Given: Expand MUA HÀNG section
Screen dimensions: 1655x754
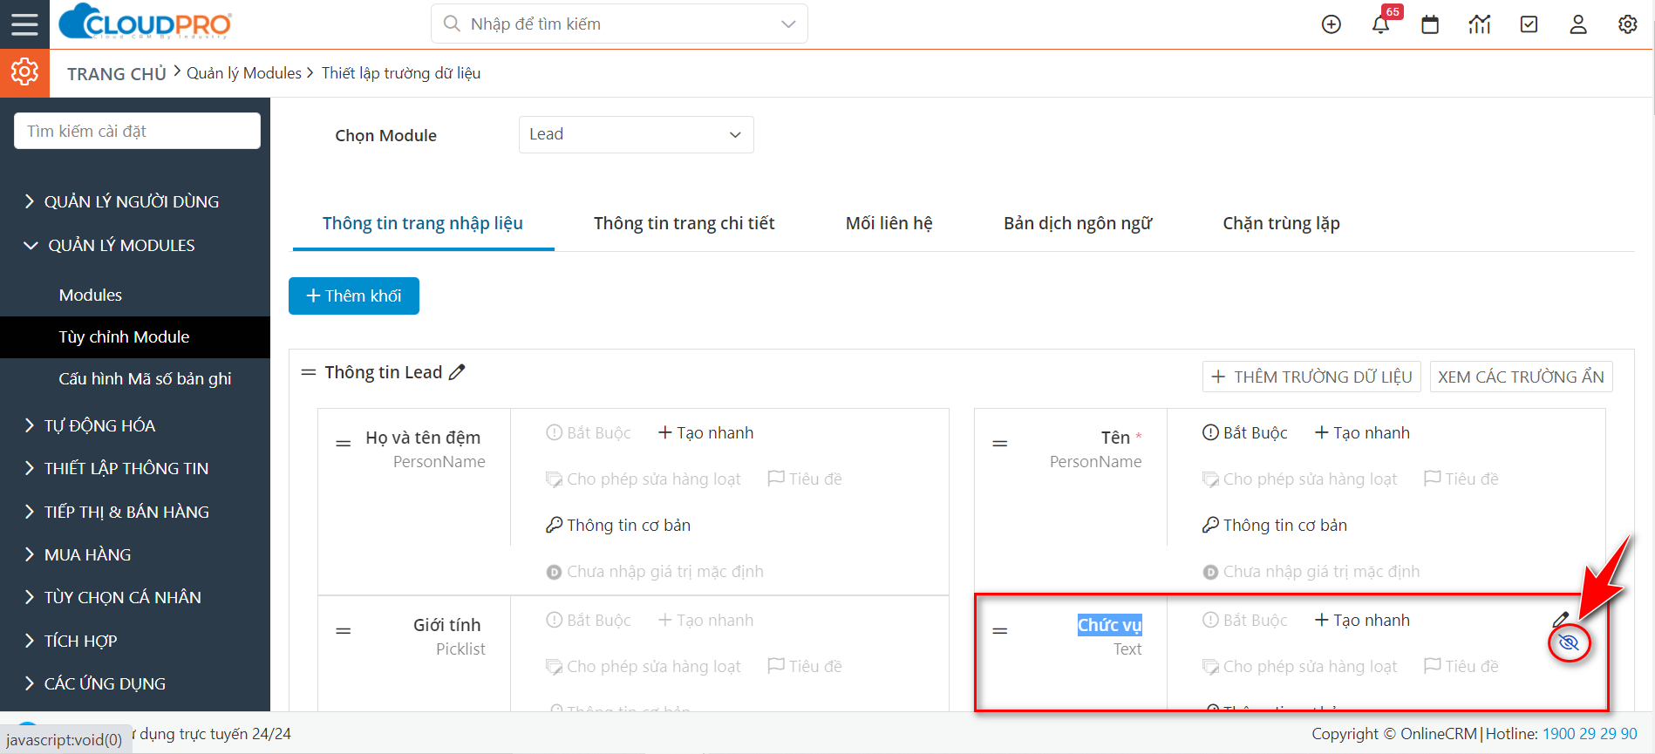Looking at the screenshot, I should pos(78,554).
